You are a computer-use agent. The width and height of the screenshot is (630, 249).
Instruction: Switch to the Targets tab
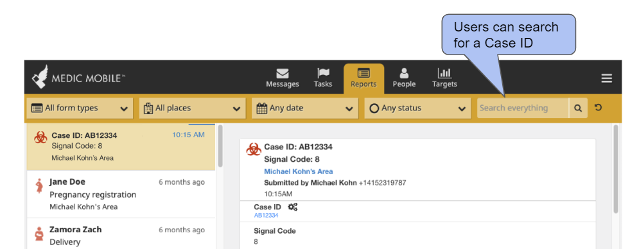click(x=444, y=78)
